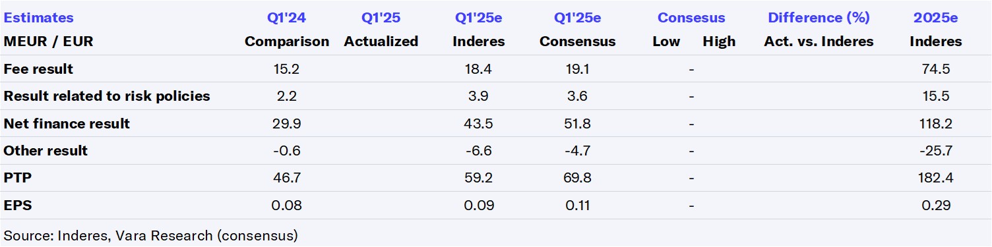Click the Fee result row label
This screenshot has width=992, height=247.
coord(38,69)
